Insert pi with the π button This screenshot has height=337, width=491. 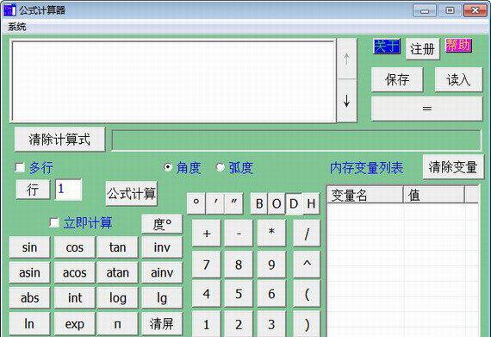[x=118, y=323]
